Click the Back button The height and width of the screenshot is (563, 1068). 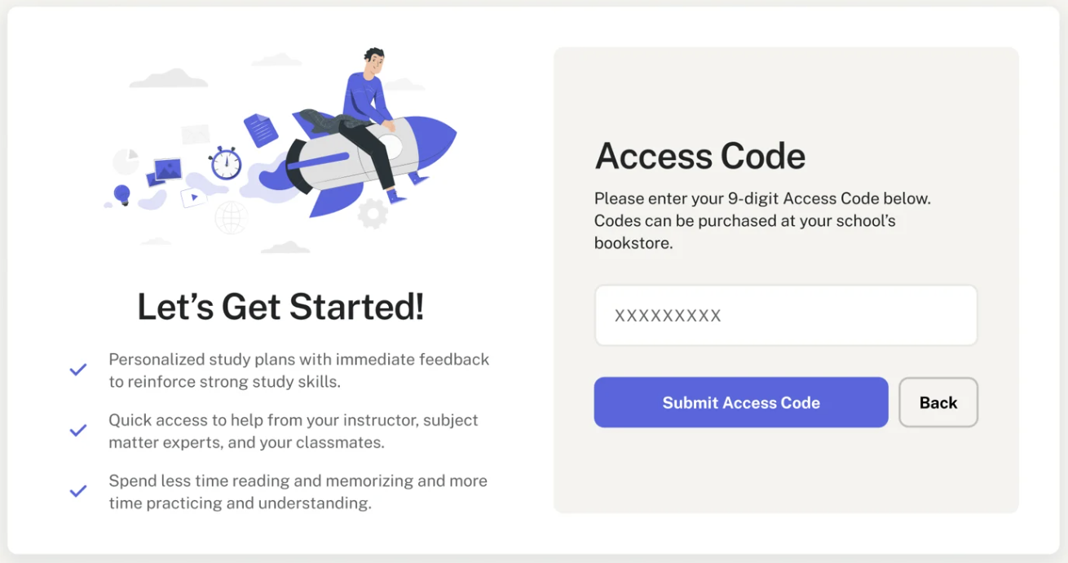click(x=938, y=402)
